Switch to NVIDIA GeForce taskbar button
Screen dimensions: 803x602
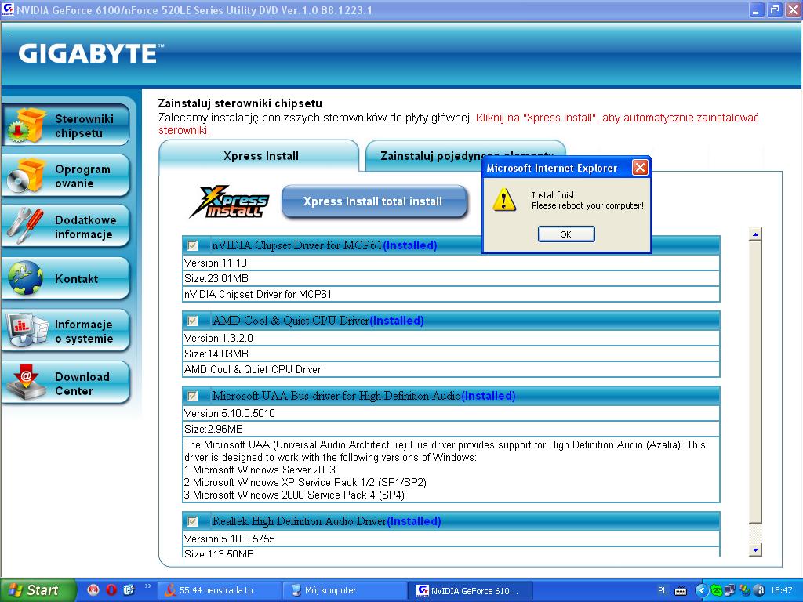click(x=471, y=591)
